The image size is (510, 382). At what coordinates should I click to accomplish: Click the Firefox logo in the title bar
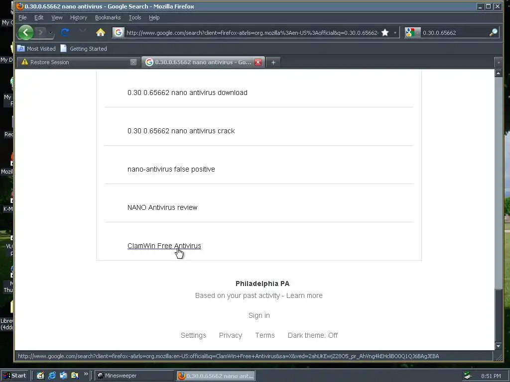pyautogui.click(x=20, y=6)
